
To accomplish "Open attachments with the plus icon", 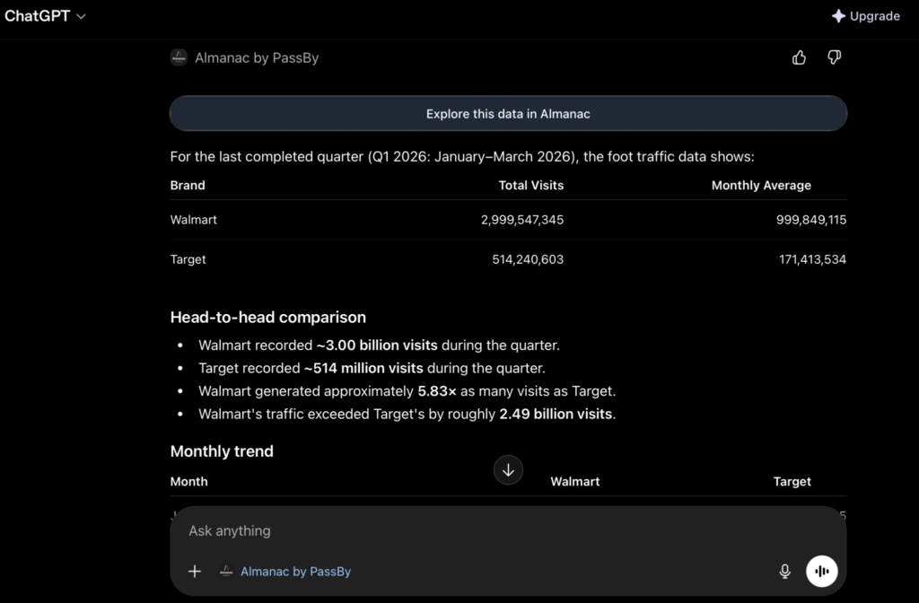I will [195, 572].
